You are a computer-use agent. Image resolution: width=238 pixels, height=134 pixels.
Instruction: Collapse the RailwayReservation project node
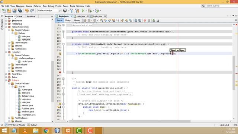[x=6, y=27]
